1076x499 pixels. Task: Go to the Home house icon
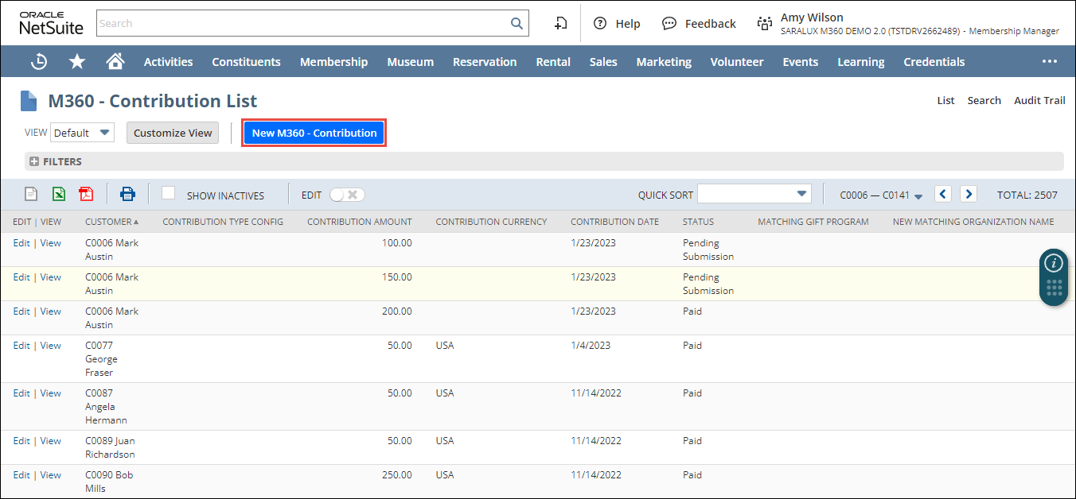(x=115, y=61)
